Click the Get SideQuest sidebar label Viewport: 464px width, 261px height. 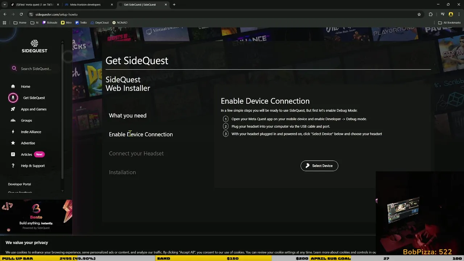point(34,98)
